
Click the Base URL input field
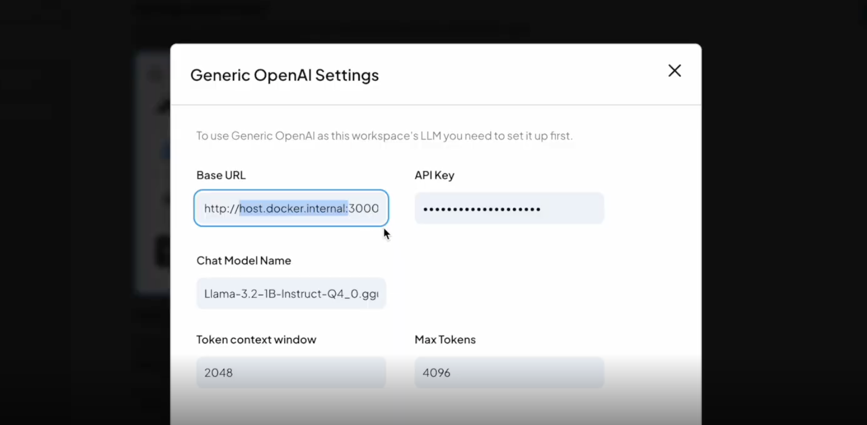[x=291, y=208]
